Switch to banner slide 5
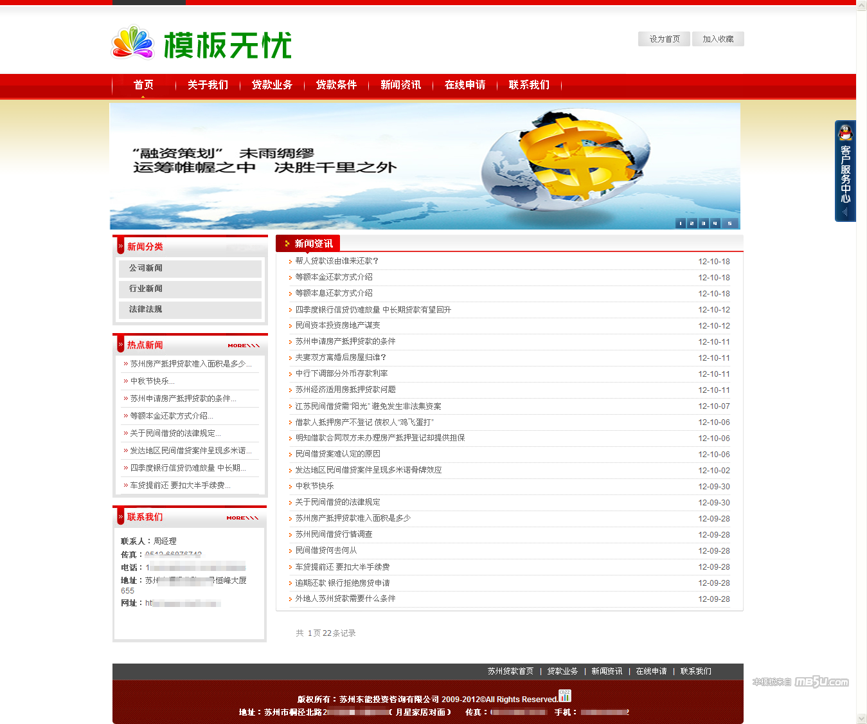Image resolution: width=867 pixels, height=724 pixels. point(729,223)
